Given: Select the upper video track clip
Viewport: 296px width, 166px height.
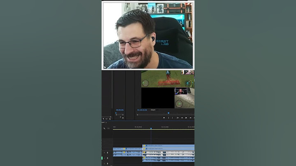Looking at the screenshot, I should (x=169, y=146).
